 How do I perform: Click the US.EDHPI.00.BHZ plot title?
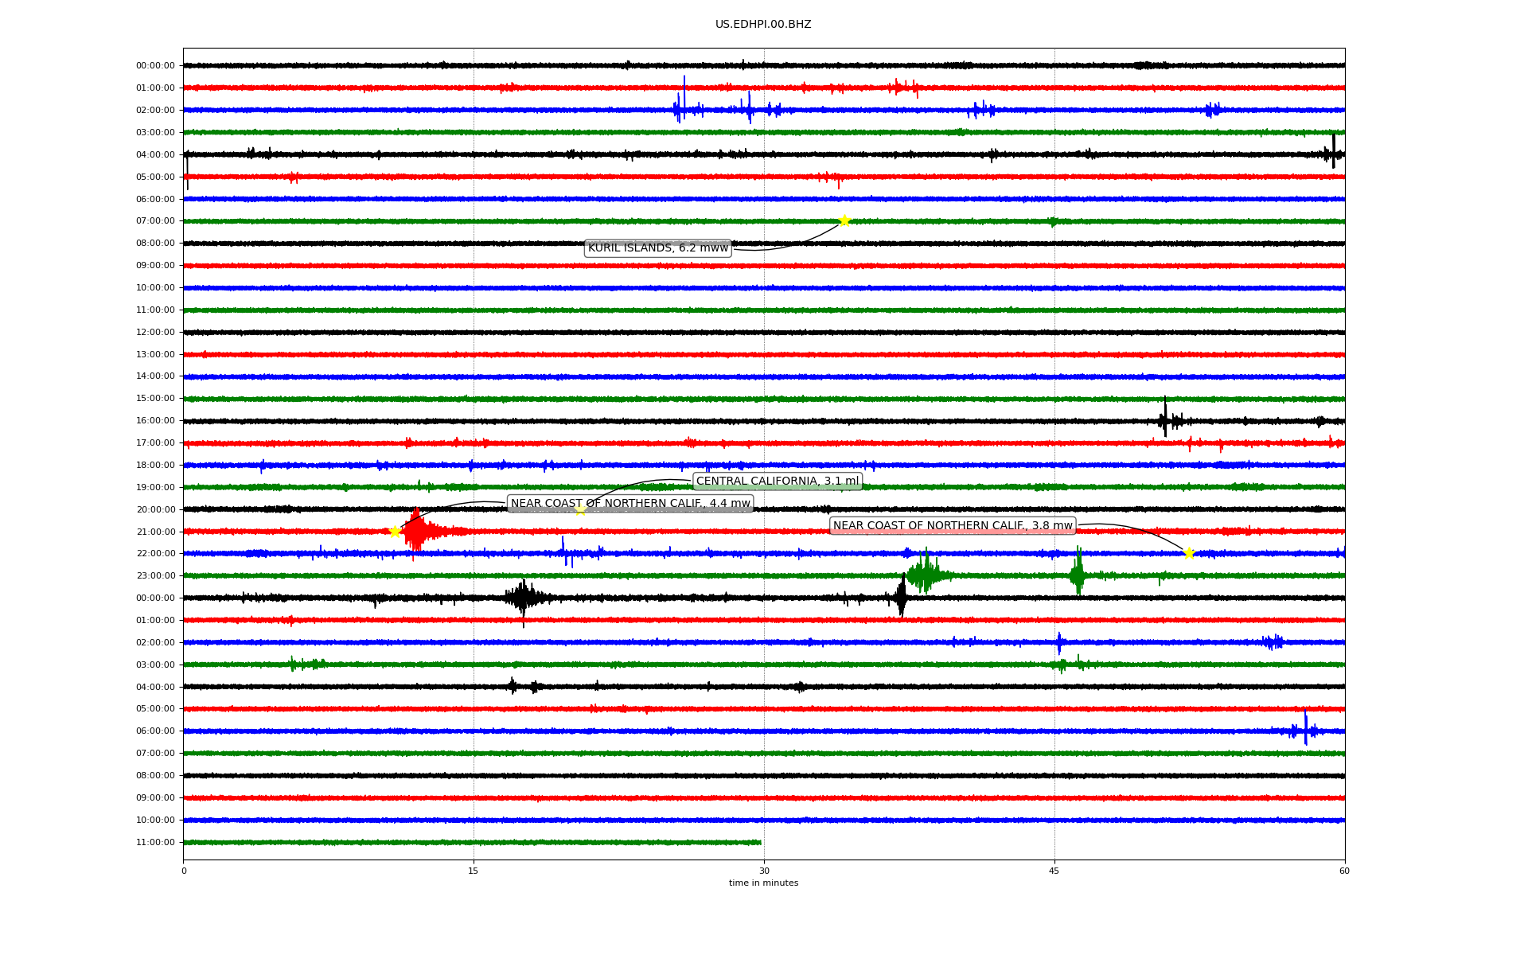763,25
